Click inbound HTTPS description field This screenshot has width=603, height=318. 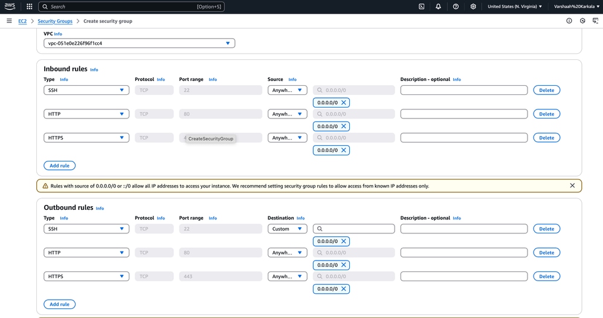464,138
